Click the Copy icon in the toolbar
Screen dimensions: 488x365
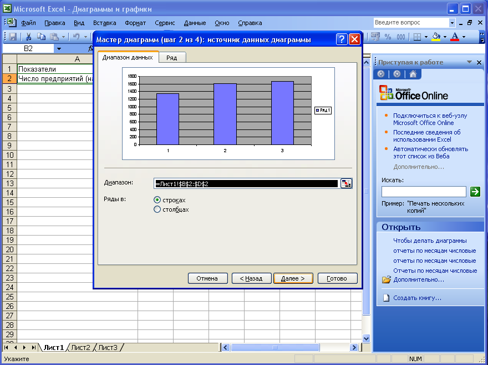click(x=41, y=37)
